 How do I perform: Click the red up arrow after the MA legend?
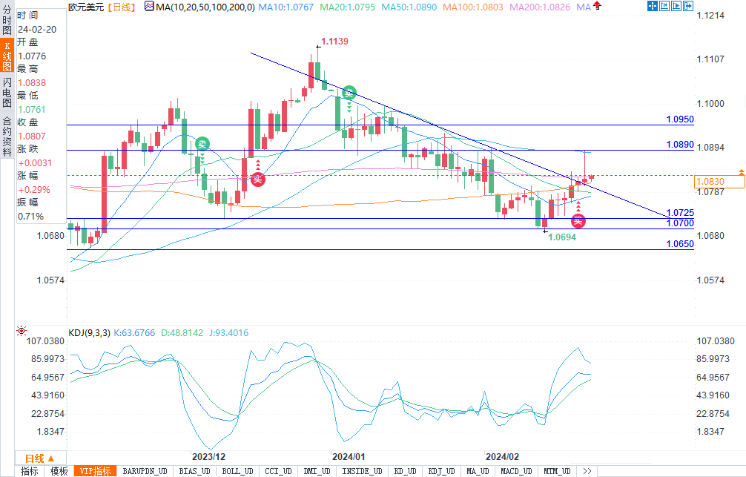pyautogui.click(x=596, y=6)
